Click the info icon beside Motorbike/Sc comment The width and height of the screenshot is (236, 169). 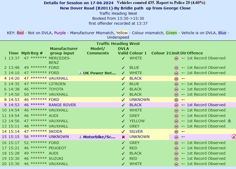(80, 137)
